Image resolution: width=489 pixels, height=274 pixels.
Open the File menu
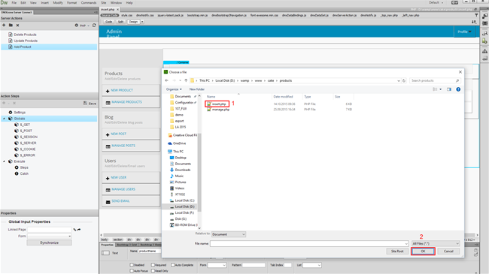tap(14, 3)
